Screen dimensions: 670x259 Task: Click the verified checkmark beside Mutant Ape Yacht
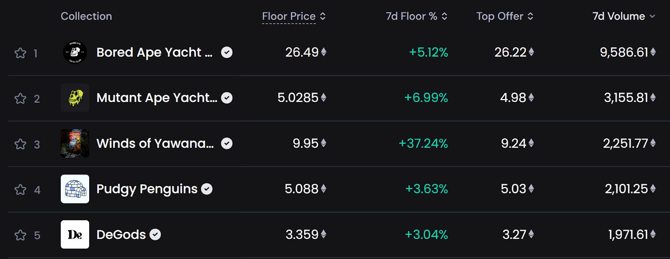[227, 98]
